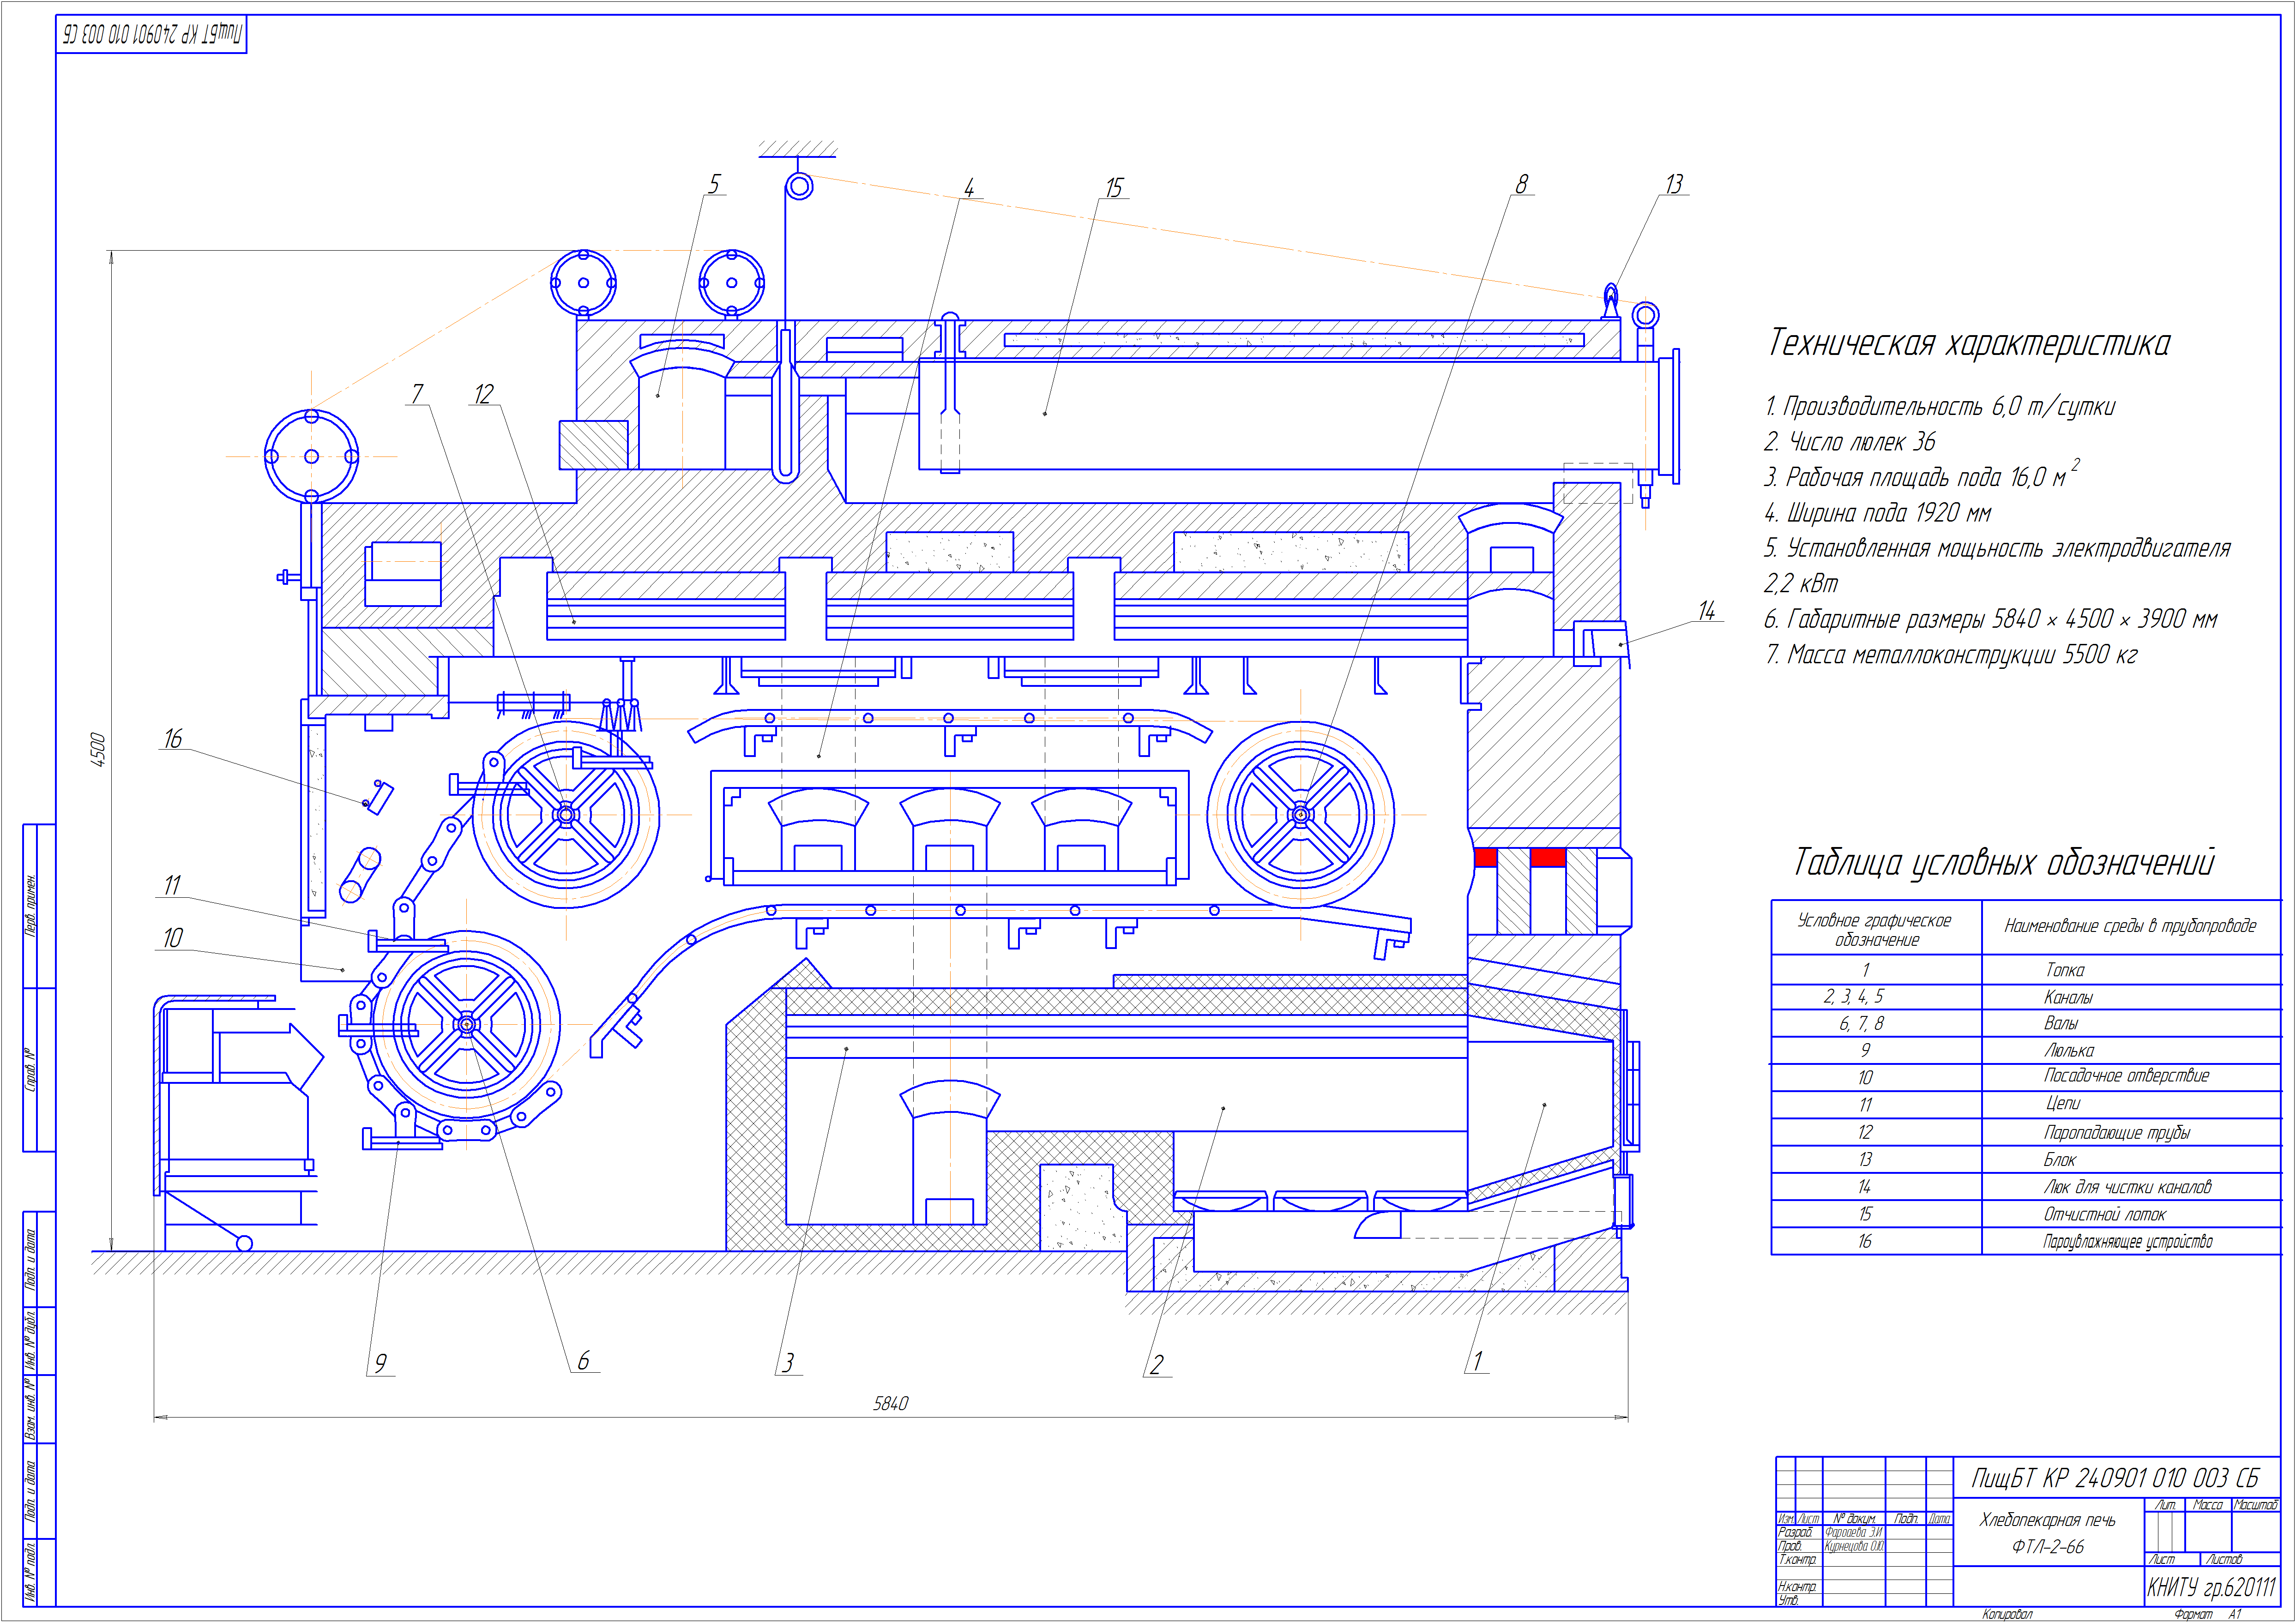Image resolution: width=2296 pixels, height=1622 pixels.
Task: Click the 'Масштаб' title block cell
Action: tap(2256, 1506)
